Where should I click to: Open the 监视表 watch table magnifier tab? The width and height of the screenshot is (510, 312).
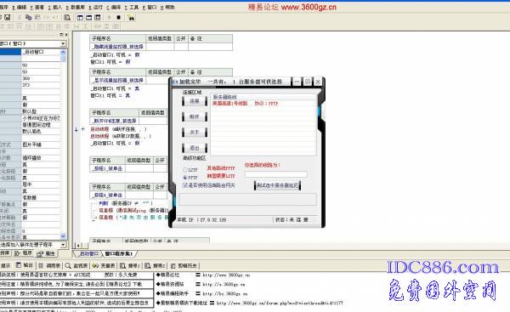76,265
